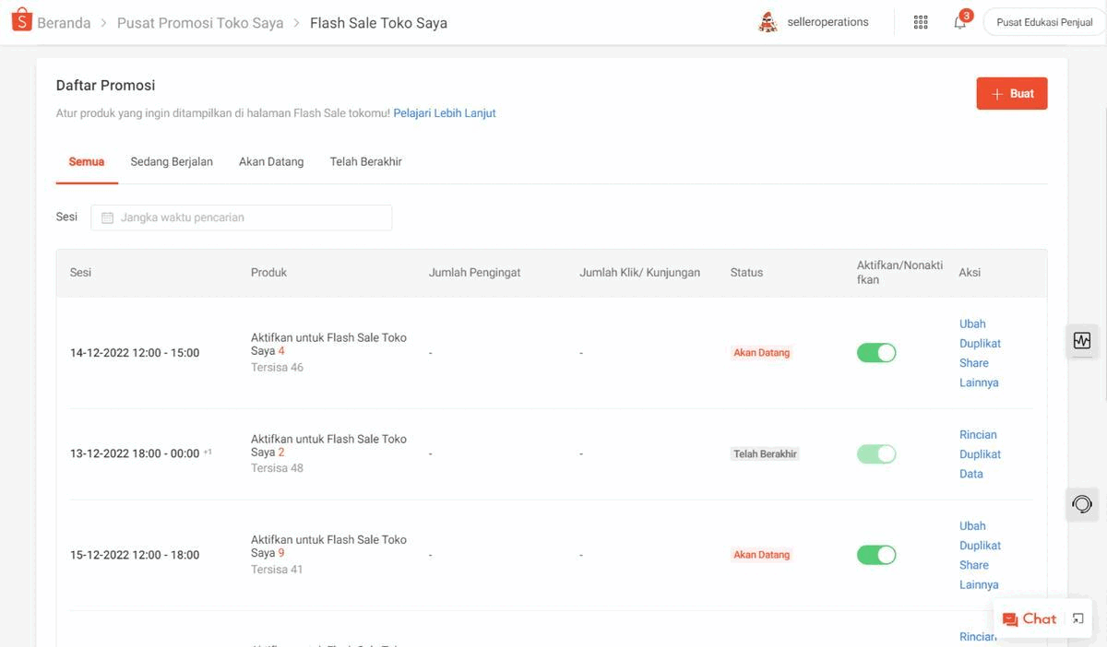Expand Lainnya options for 15-12-2022 session
Image resolution: width=1107 pixels, height=647 pixels.
979,584
